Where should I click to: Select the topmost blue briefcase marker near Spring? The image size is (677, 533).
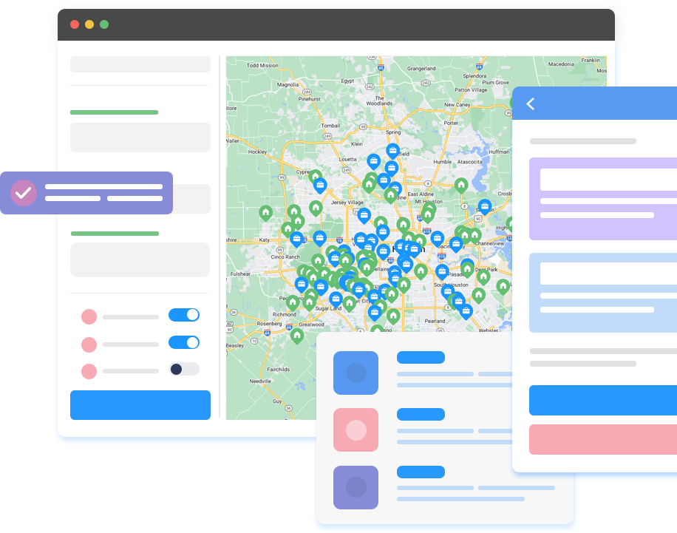pos(392,151)
